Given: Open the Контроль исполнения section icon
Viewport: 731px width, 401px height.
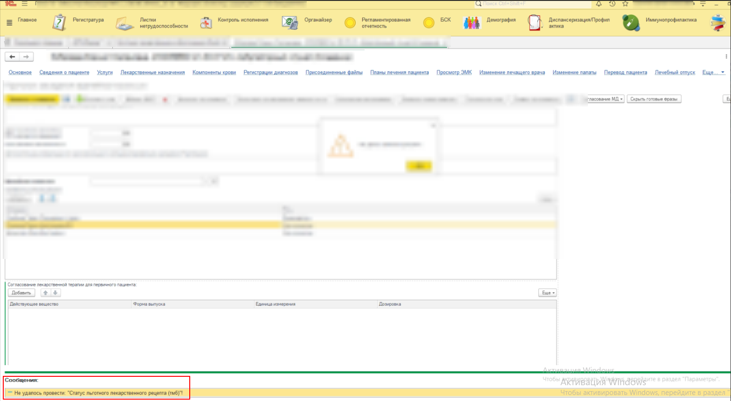Looking at the screenshot, I should [206, 22].
